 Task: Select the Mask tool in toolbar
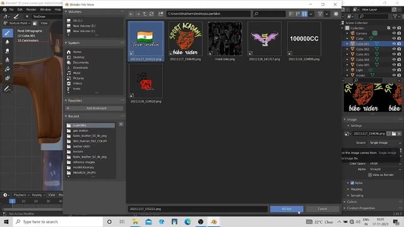[8, 78]
